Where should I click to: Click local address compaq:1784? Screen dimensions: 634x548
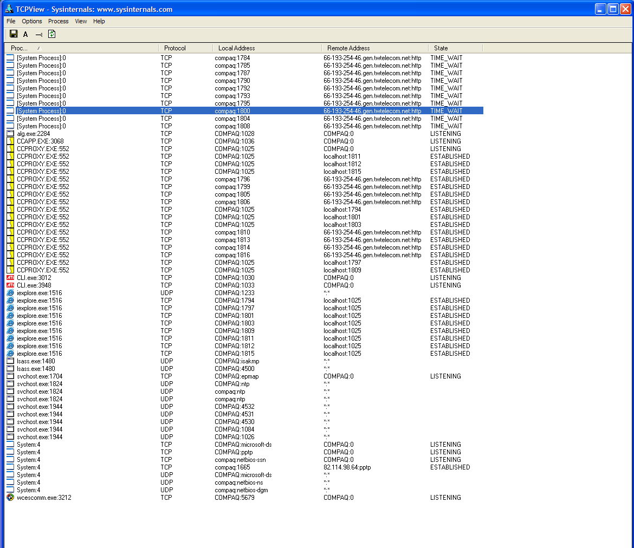coord(232,58)
